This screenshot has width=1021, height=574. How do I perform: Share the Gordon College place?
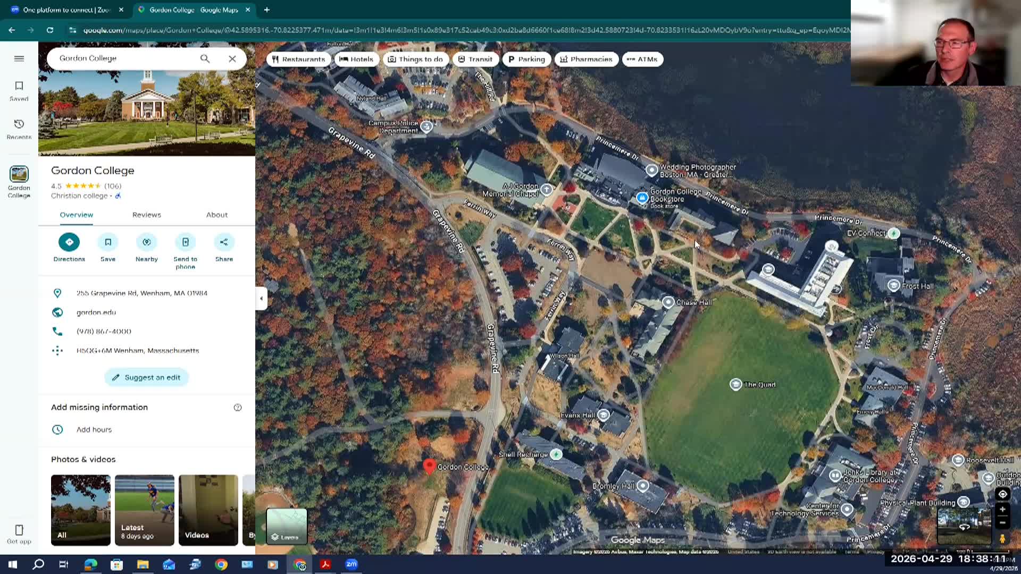click(224, 248)
